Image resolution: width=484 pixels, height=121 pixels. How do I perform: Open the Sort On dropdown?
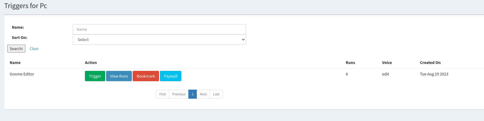[x=159, y=40]
